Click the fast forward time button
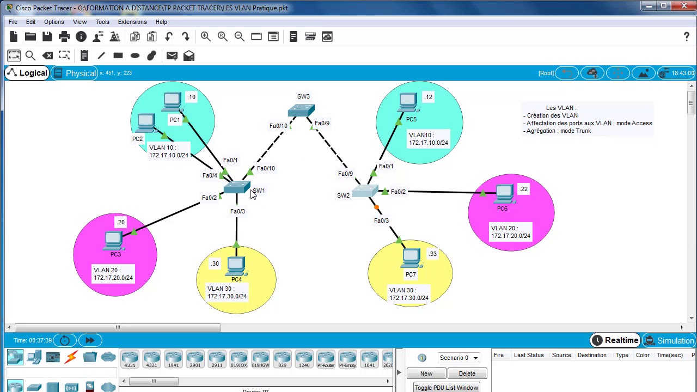This screenshot has height=392, width=697. pyautogui.click(x=90, y=340)
